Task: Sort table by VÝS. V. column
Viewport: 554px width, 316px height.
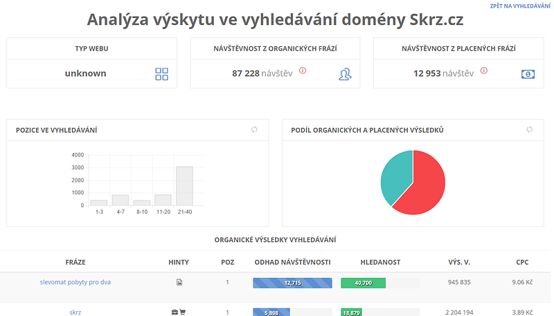Action: tap(459, 262)
